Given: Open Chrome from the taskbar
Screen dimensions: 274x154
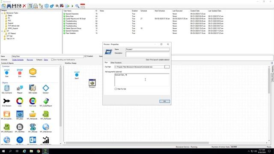Looking at the screenshot, I should [x=38, y=151].
